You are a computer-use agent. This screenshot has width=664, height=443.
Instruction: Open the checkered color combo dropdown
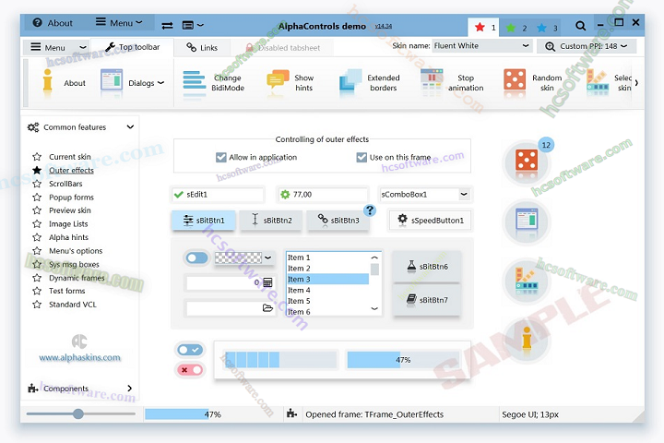267,257
